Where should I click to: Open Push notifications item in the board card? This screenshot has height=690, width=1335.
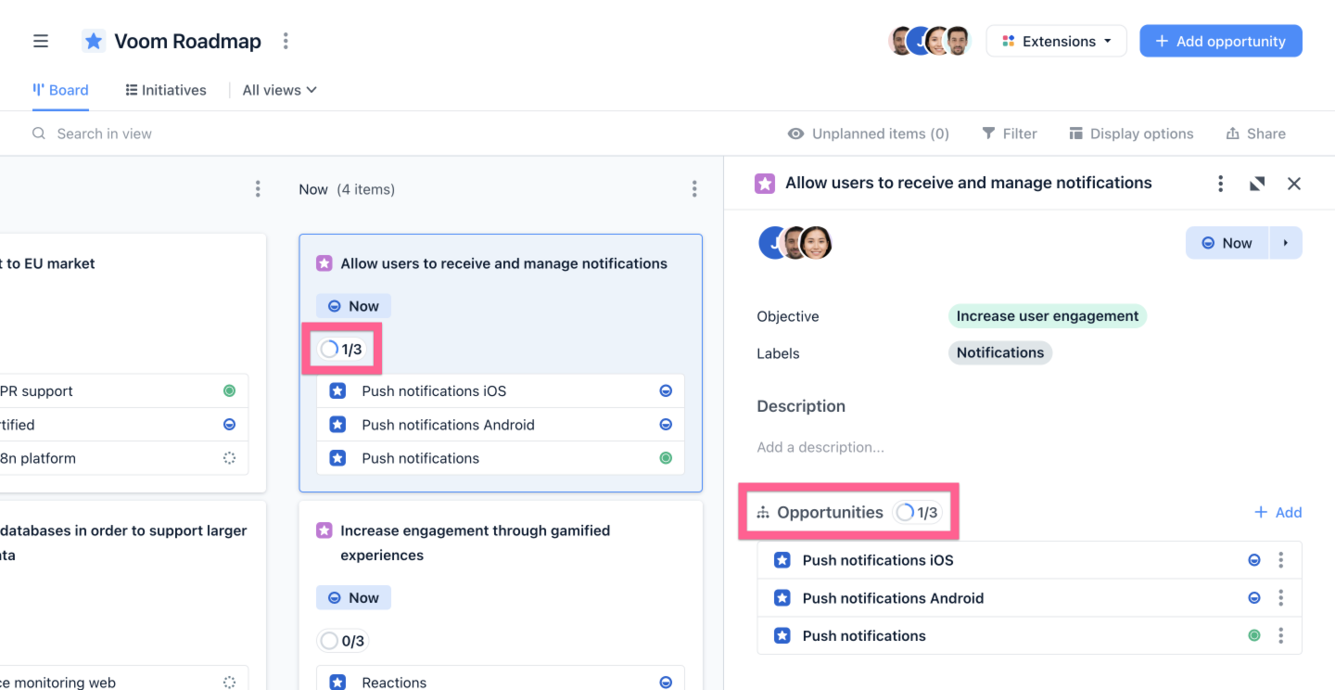(501, 458)
